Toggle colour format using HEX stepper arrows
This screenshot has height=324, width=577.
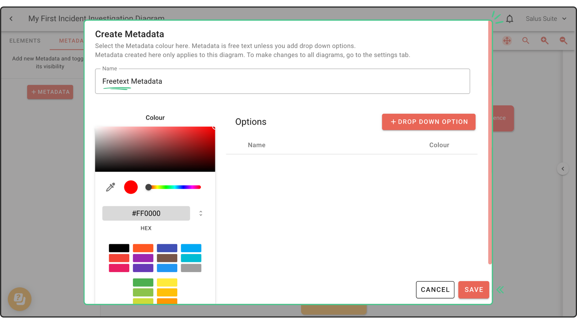[x=201, y=213]
